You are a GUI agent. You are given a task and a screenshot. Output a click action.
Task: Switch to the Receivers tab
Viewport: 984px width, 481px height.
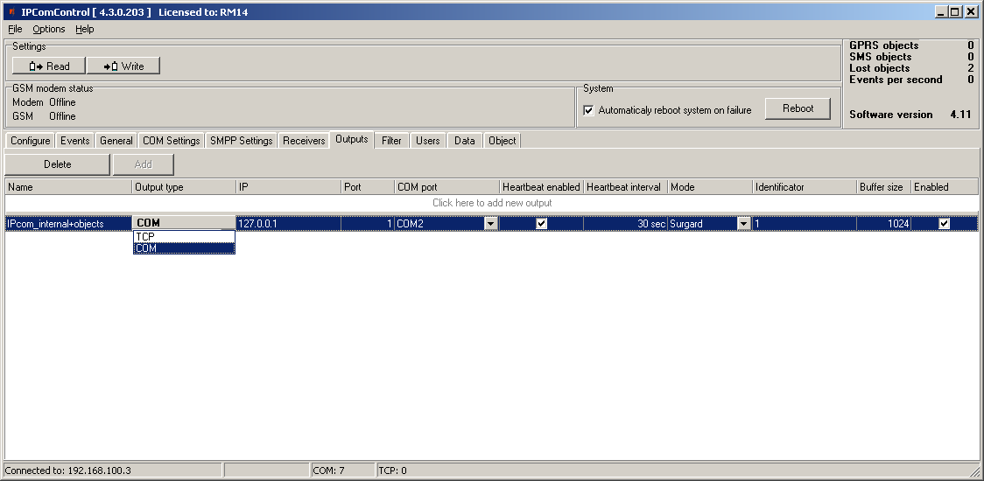click(304, 141)
